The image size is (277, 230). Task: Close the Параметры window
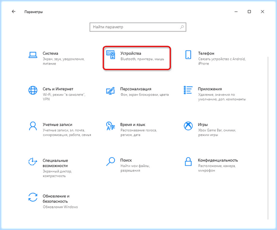[x=263, y=12]
